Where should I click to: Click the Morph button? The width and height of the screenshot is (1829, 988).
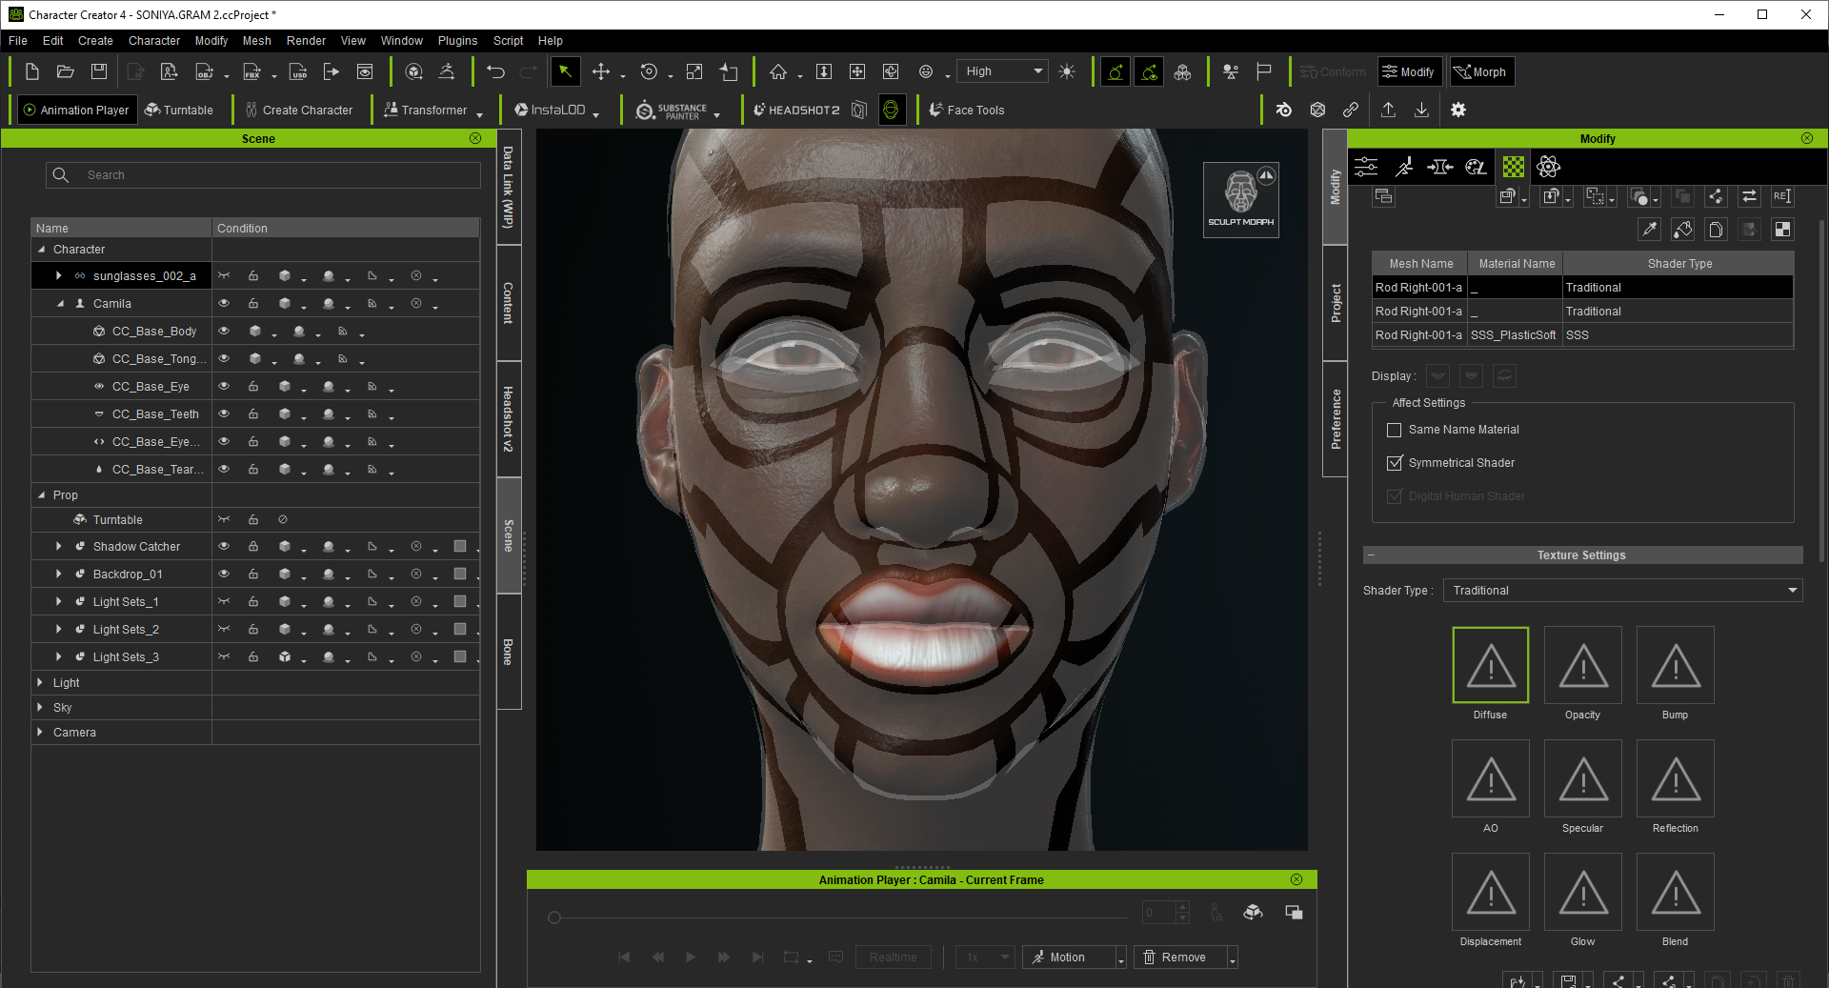[x=1481, y=72]
